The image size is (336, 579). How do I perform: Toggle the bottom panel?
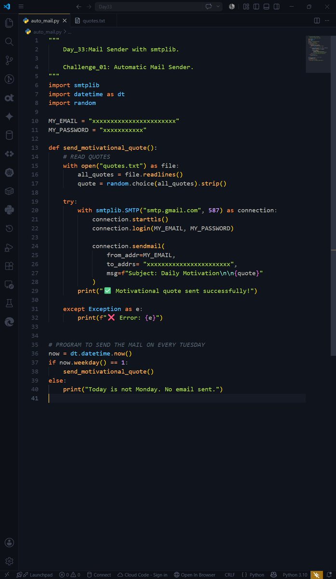tap(266, 7)
